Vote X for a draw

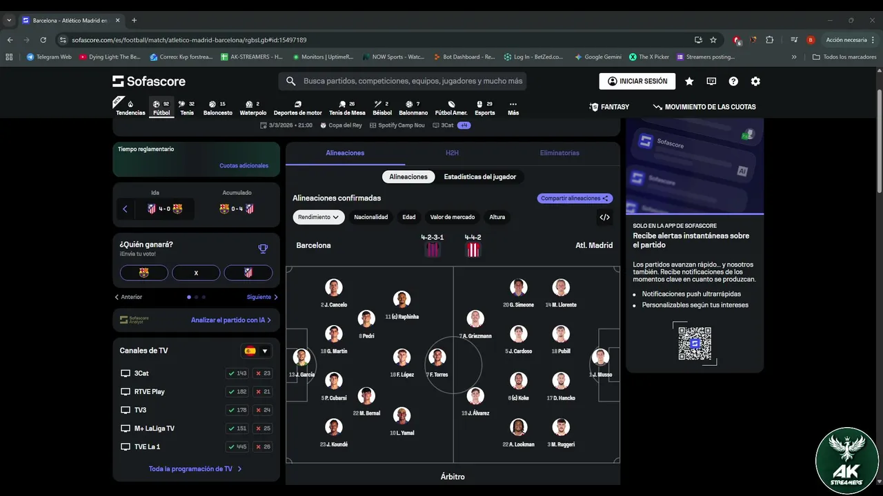coord(196,273)
